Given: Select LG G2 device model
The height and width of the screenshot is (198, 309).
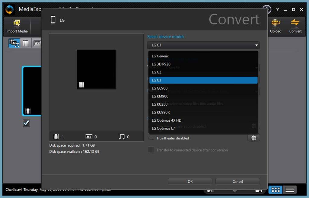Looking at the screenshot, I should pyautogui.click(x=203, y=72).
